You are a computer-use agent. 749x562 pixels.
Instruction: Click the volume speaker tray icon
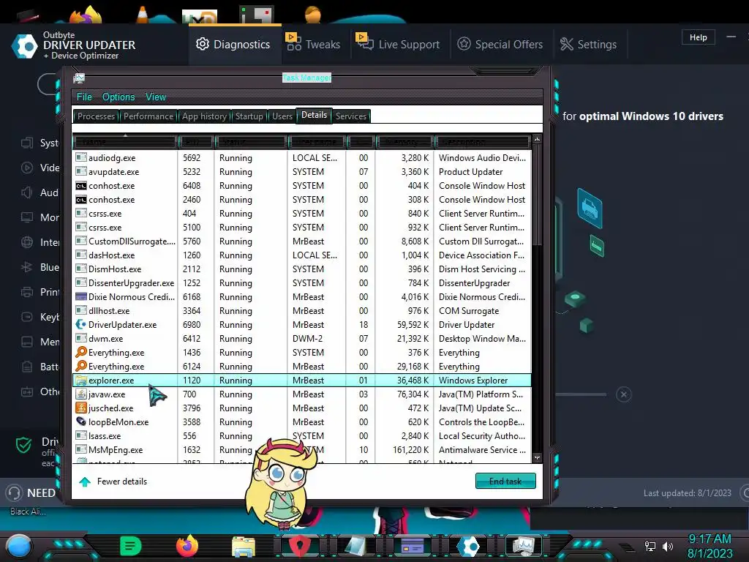667,547
